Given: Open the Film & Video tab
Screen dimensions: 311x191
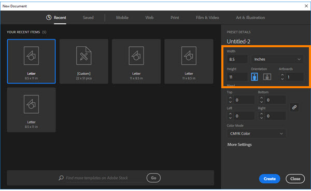Looking at the screenshot, I should [x=207, y=18].
